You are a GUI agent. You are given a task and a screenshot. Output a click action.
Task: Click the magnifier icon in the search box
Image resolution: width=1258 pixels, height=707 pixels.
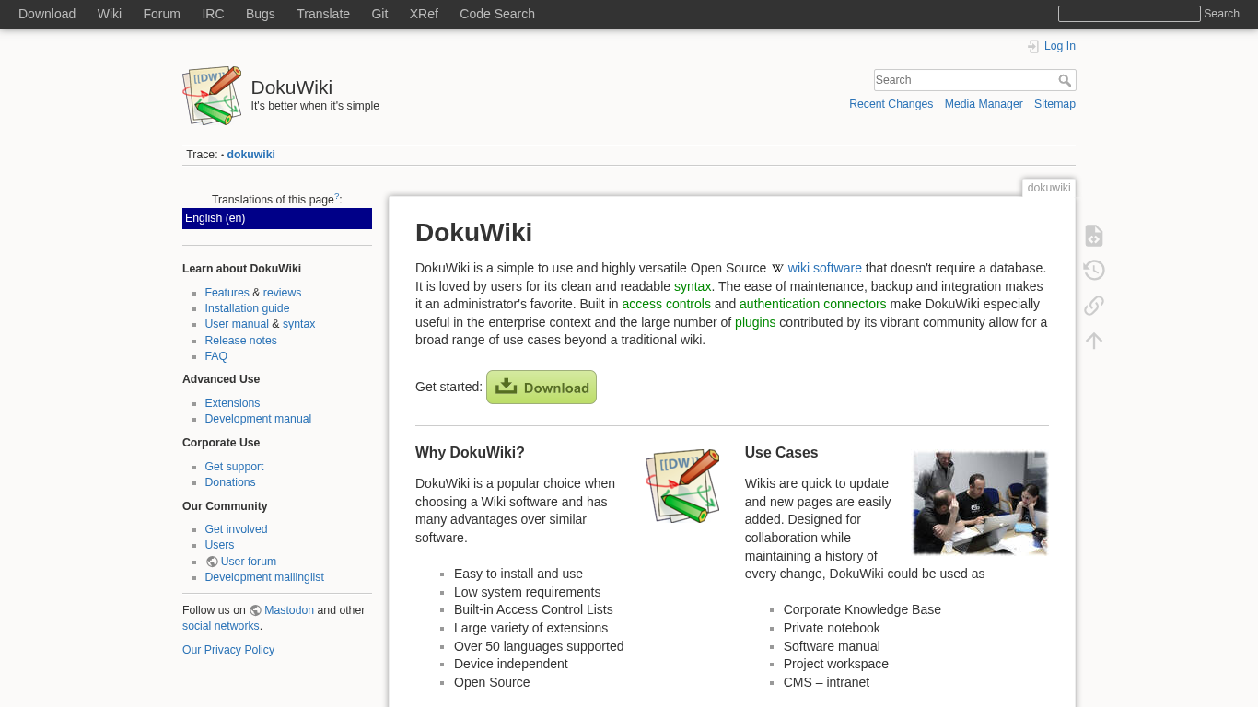(x=1065, y=80)
